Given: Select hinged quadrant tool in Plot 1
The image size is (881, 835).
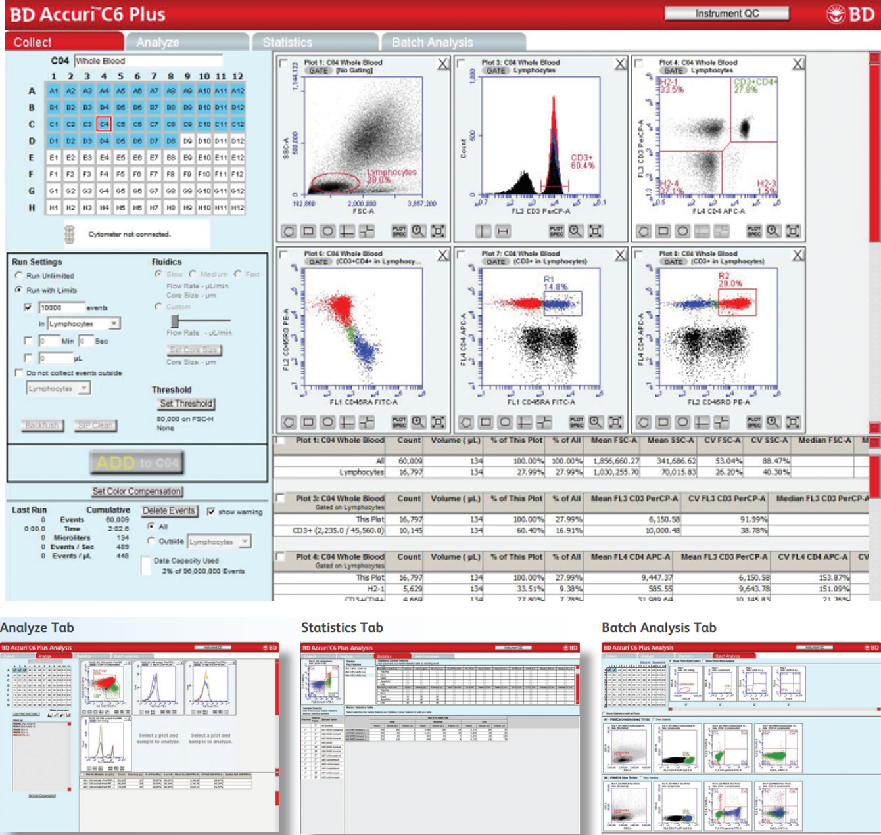Looking at the screenshot, I should pyautogui.click(x=366, y=231).
